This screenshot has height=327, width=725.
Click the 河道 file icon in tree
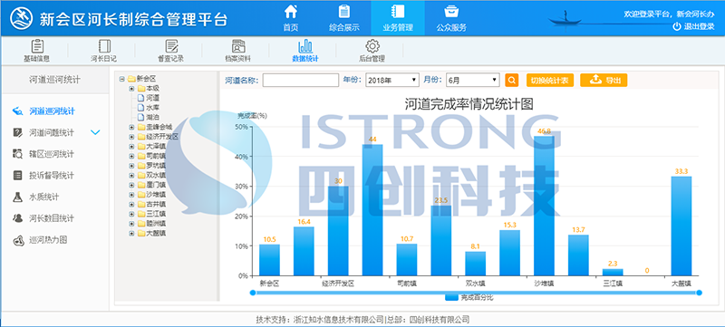click(141, 98)
